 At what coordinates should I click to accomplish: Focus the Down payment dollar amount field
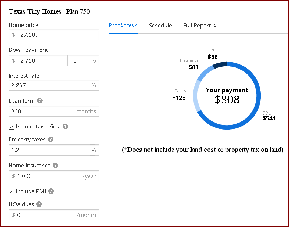tap(38, 60)
